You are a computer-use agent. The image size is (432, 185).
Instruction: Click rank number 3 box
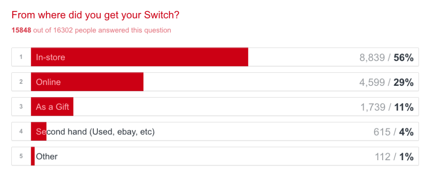tap(21, 107)
